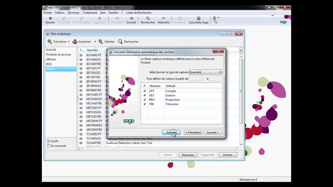
Task: Click the Supprimer X icon in toolbar
Action: pyautogui.click(x=99, y=18)
